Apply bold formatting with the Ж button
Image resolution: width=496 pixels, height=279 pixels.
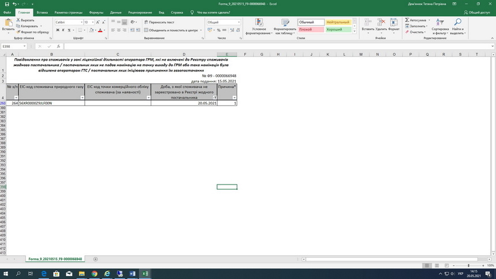(x=57, y=30)
